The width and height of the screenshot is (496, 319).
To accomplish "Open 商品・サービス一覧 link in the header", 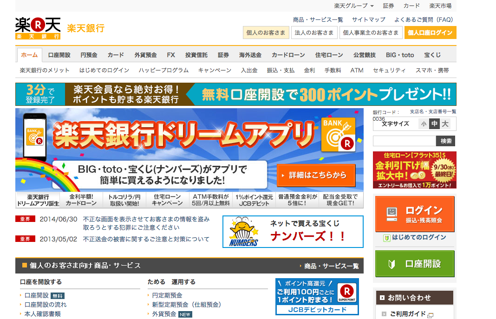I will point(318,20).
